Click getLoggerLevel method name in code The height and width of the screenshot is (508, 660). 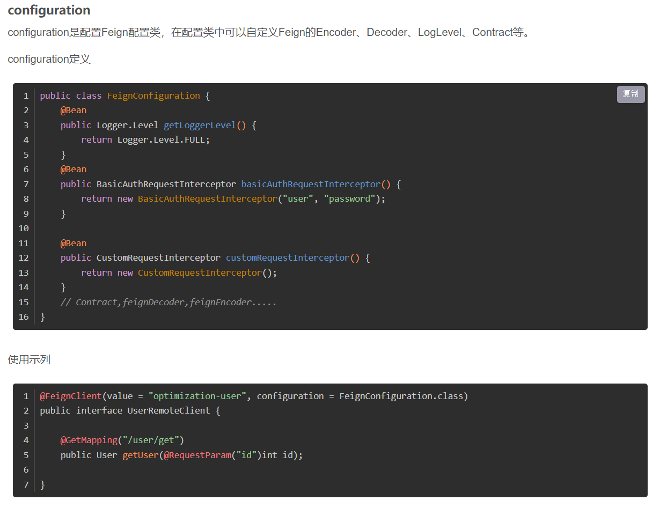click(x=200, y=125)
